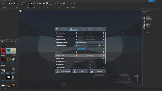162x91 pixels.
Task: Choose the Scale tool in the ribbon
Action: click(14, 4)
